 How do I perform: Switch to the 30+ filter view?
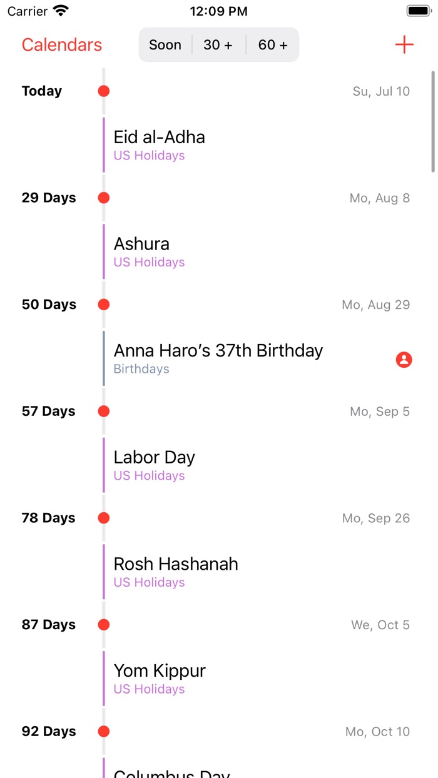point(218,44)
